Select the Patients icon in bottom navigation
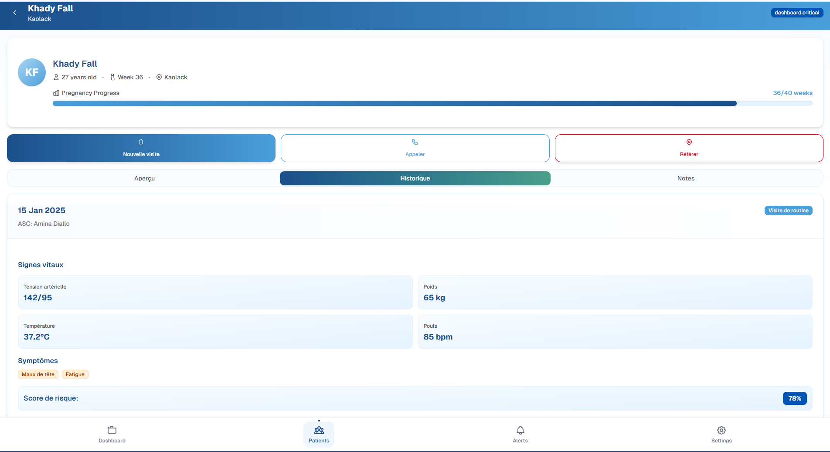The width and height of the screenshot is (830, 452). (x=318, y=430)
